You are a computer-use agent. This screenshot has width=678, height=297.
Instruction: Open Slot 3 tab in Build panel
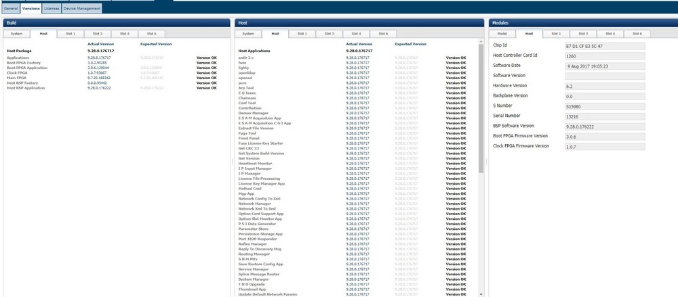[97, 34]
